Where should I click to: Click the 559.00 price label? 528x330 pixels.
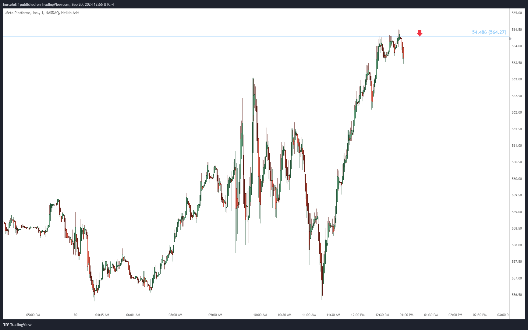pyautogui.click(x=517, y=212)
